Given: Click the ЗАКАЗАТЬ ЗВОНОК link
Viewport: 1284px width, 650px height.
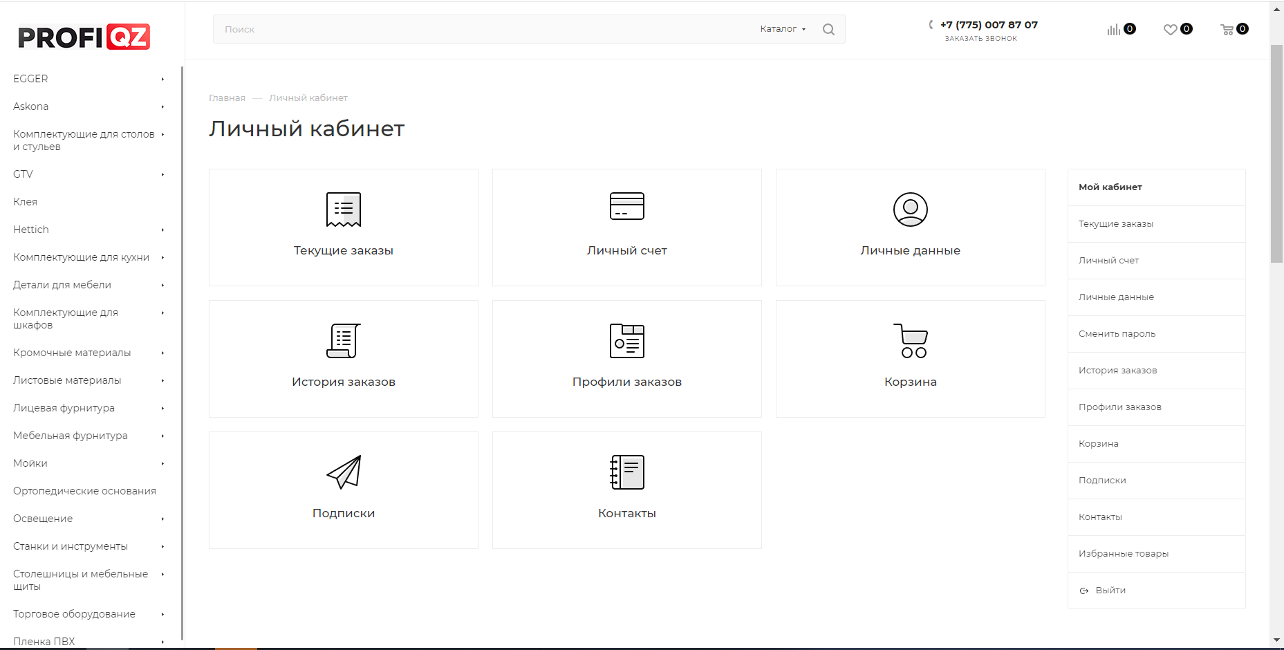Looking at the screenshot, I should [980, 39].
